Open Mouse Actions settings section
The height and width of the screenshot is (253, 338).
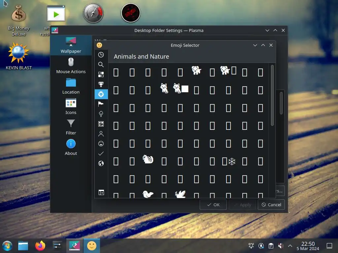pos(71,66)
